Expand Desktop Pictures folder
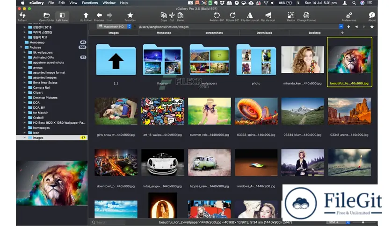 click(x=24, y=98)
